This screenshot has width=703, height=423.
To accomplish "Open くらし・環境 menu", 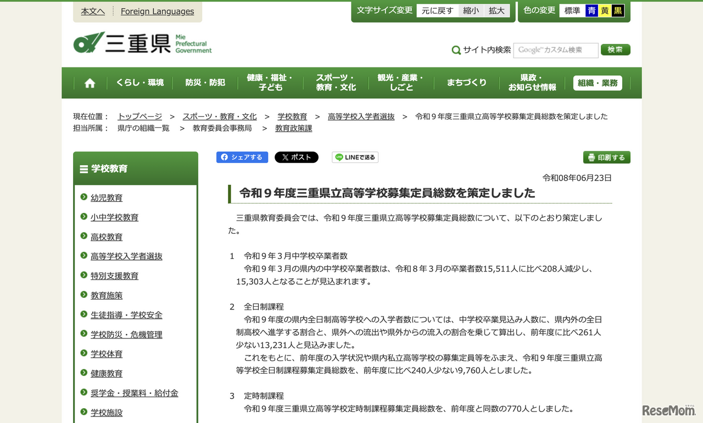I will pyautogui.click(x=140, y=83).
